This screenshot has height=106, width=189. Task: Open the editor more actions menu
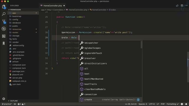[x=186, y=6]
